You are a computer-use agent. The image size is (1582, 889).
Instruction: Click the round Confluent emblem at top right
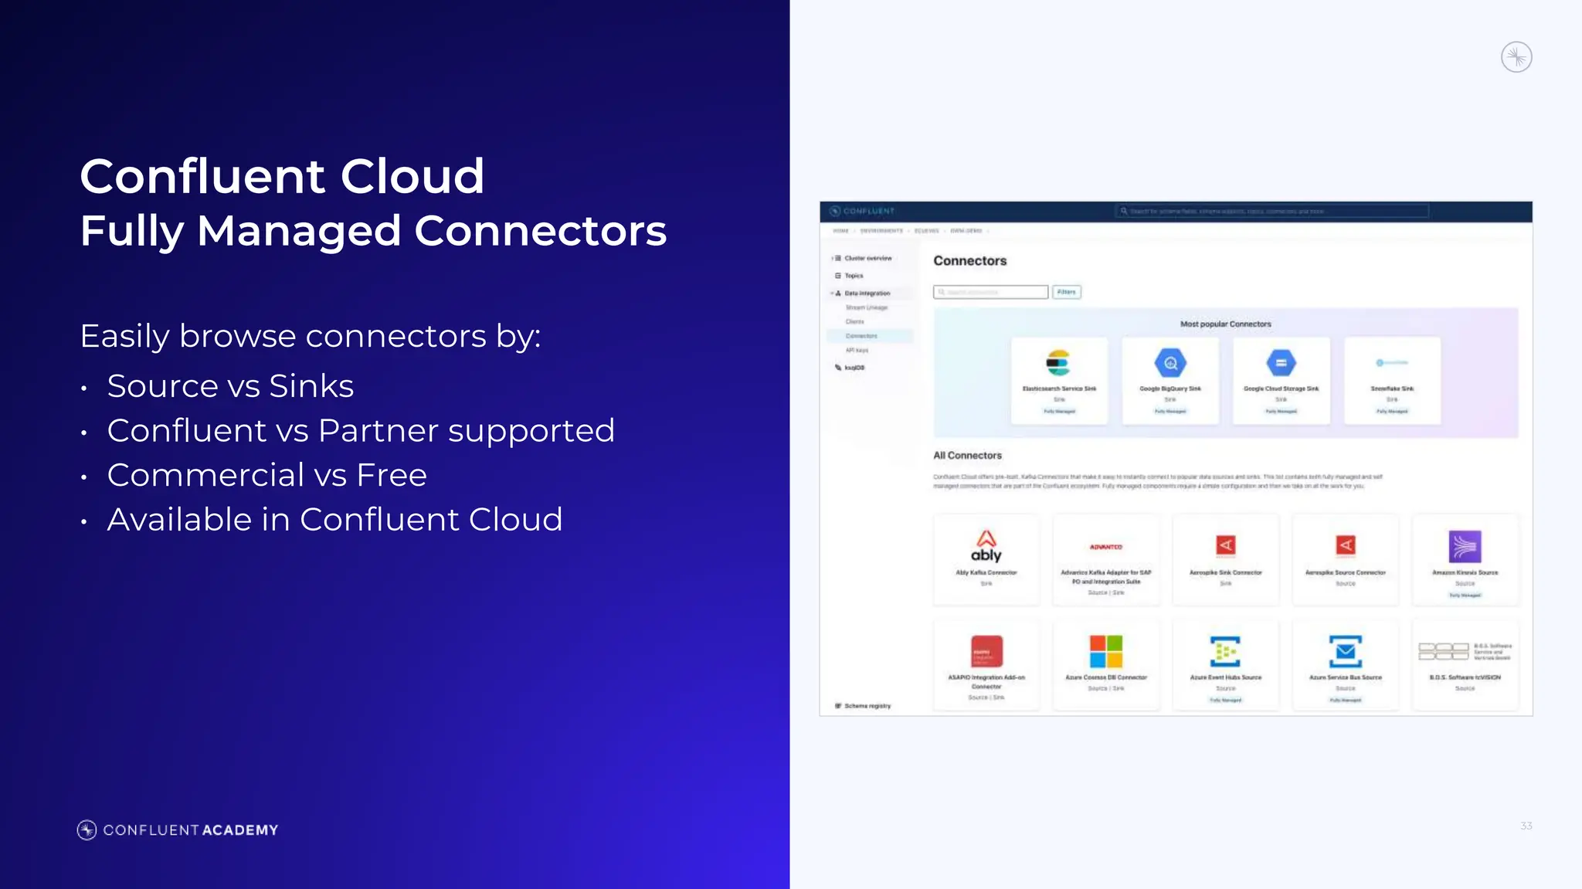tap(1516, 57)
